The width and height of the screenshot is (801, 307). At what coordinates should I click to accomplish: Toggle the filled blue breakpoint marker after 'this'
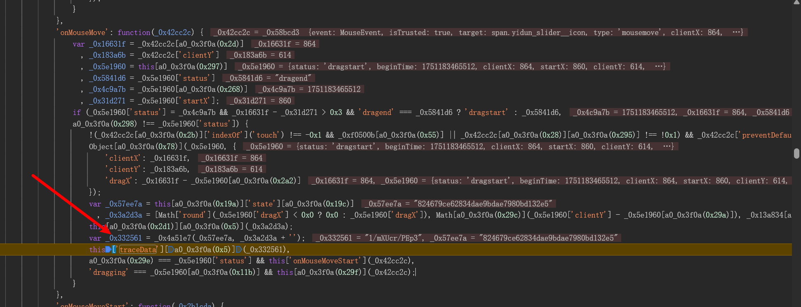(108, 249)
